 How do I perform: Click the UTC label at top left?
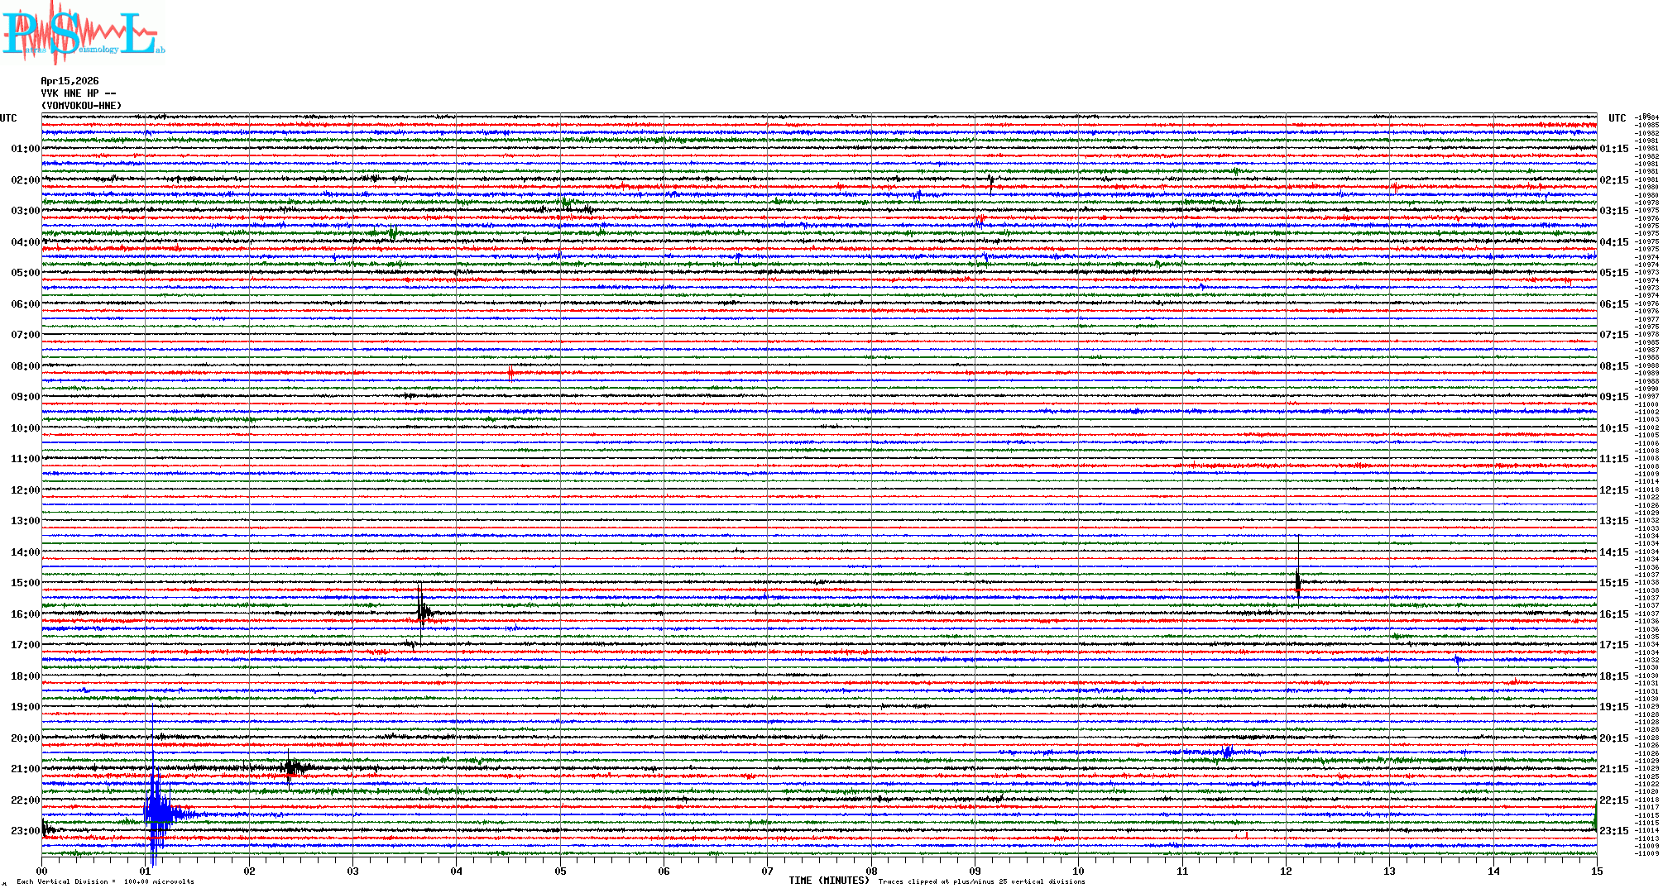coord(8,118)
